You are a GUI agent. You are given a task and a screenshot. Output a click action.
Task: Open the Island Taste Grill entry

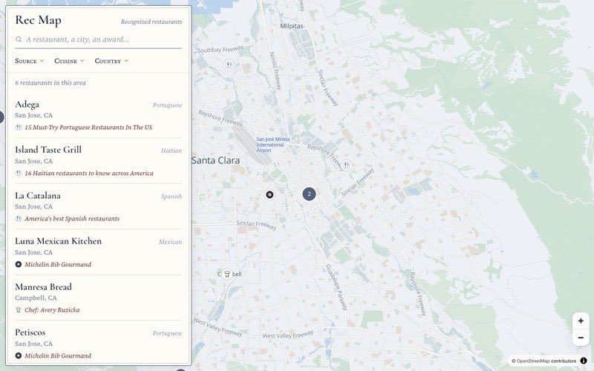coord(99,161)
